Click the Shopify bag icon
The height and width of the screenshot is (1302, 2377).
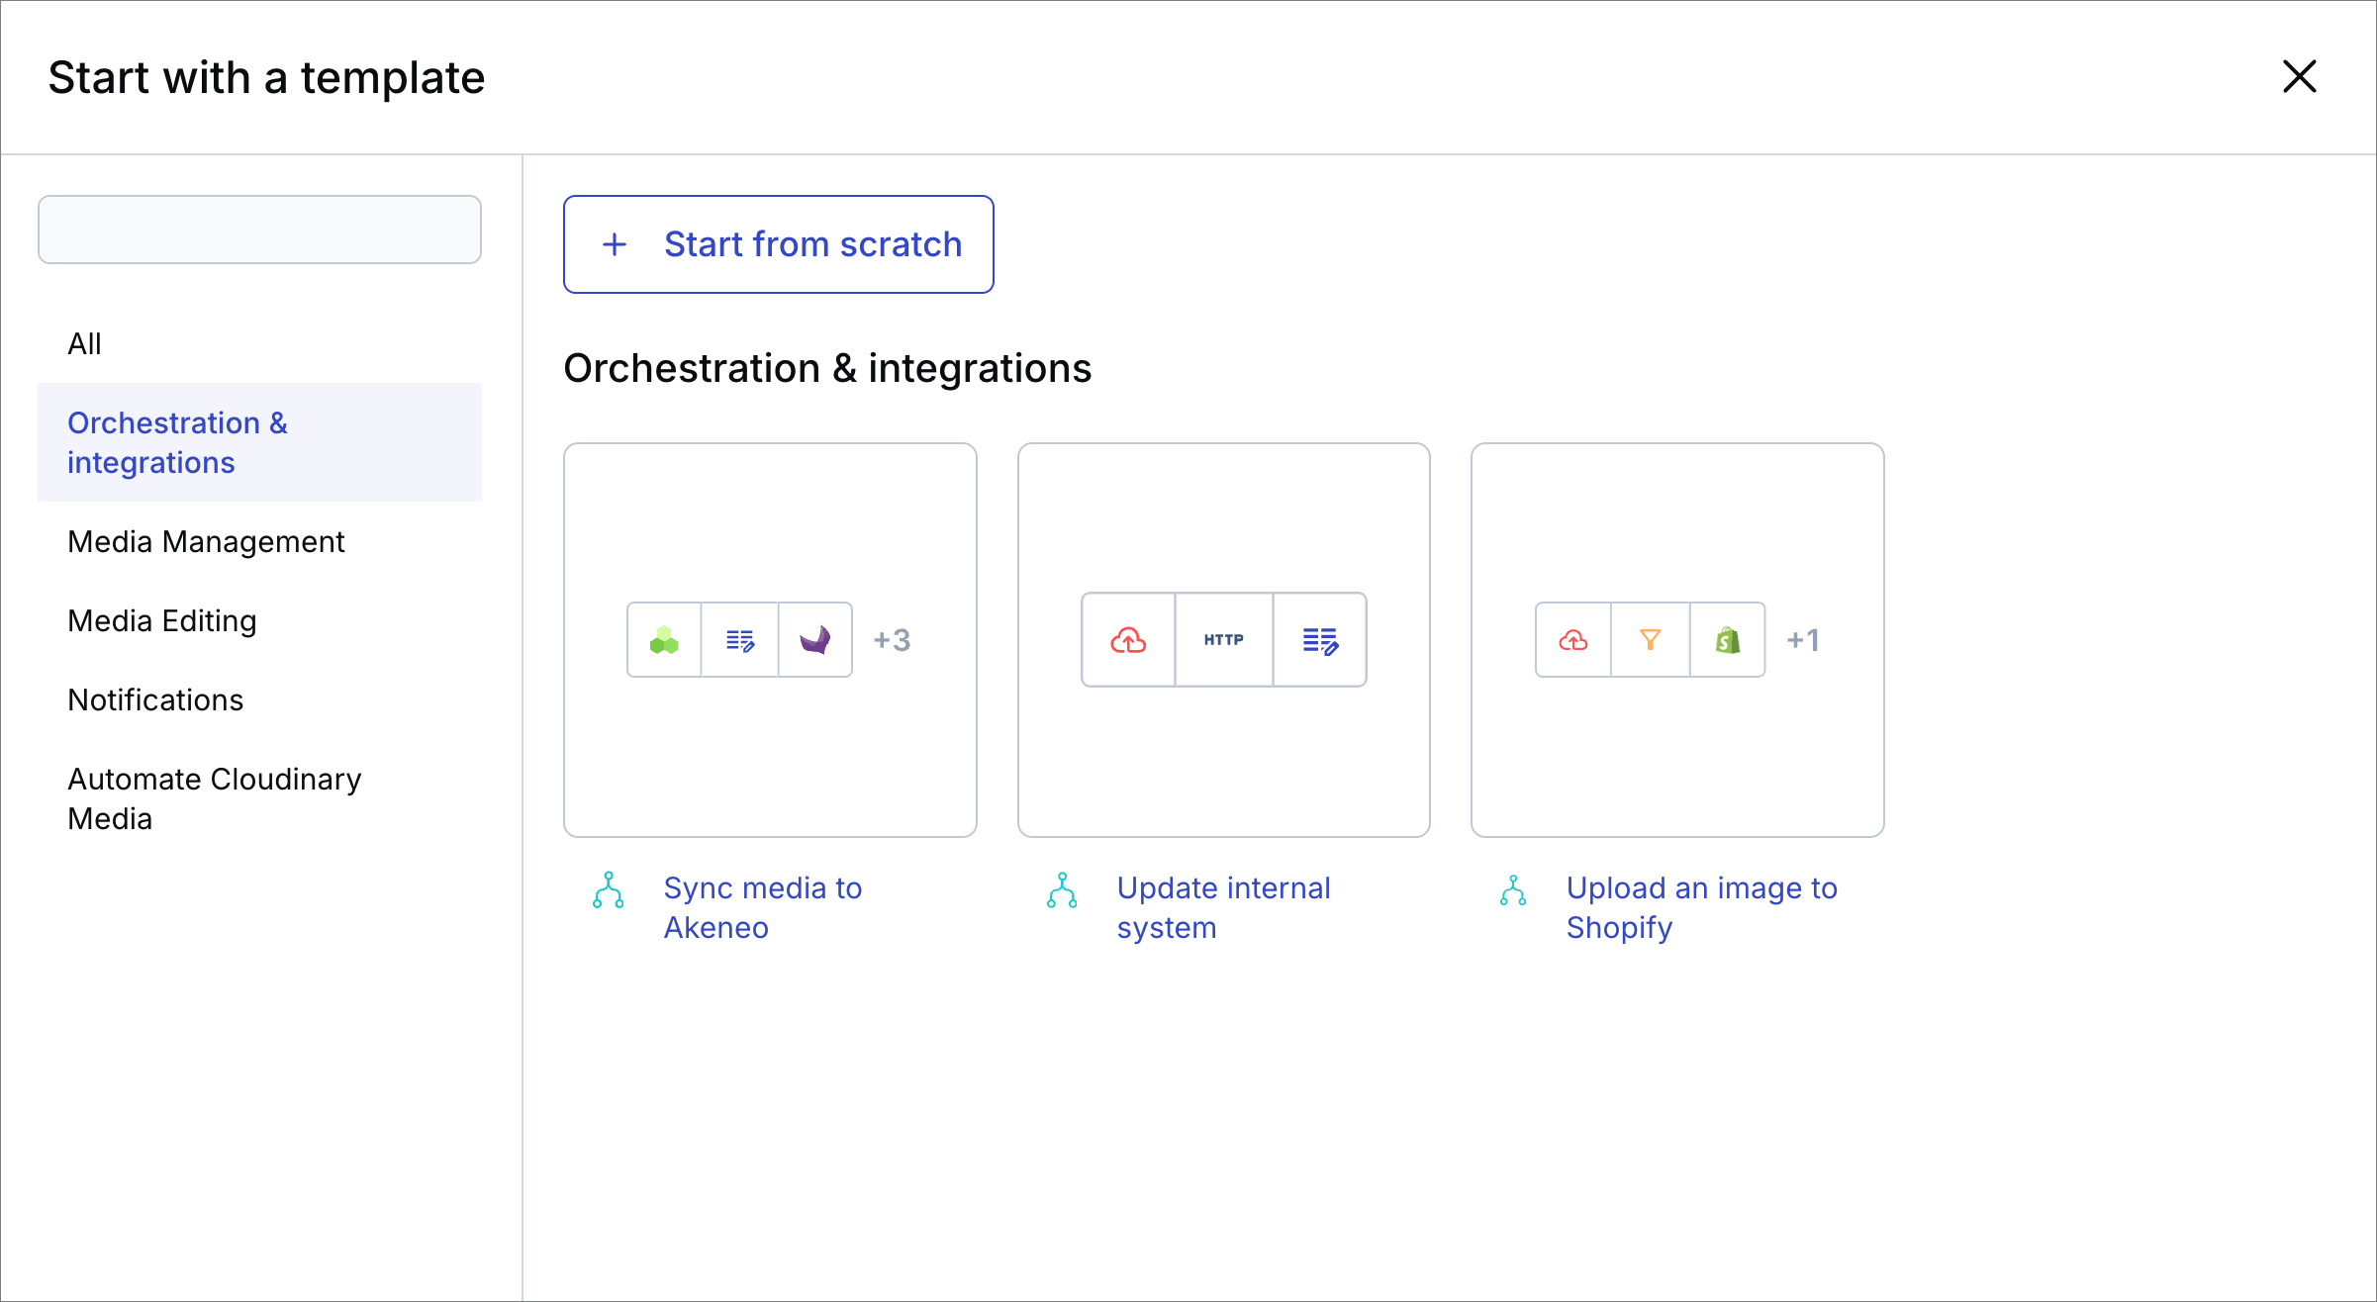[x=1728, y=640]
